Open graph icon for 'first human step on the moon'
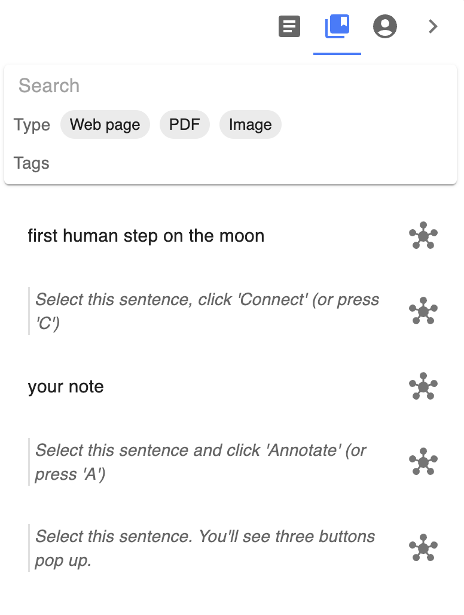Screen dimensions: 464x615 (x=423, y=235)
